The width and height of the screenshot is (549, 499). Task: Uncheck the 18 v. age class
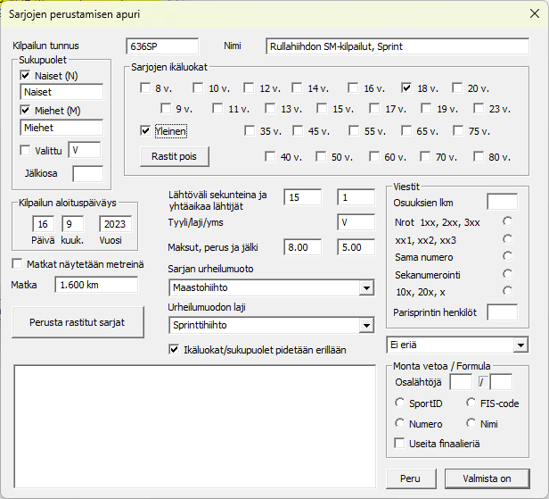[407, 88]
